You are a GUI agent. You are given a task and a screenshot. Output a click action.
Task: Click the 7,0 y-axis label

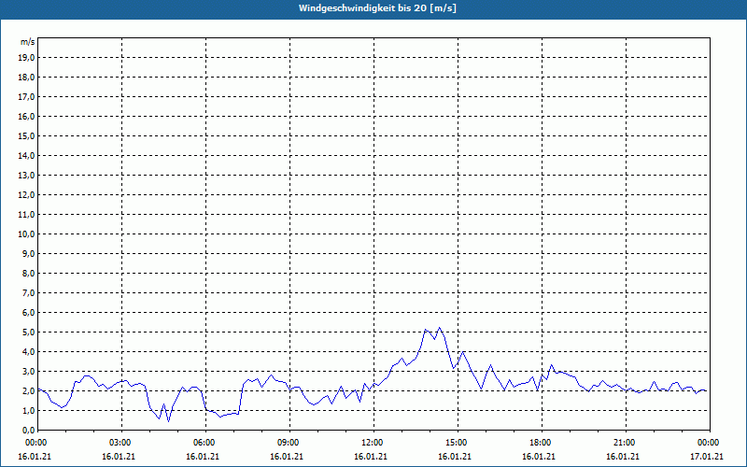[28, 292]
